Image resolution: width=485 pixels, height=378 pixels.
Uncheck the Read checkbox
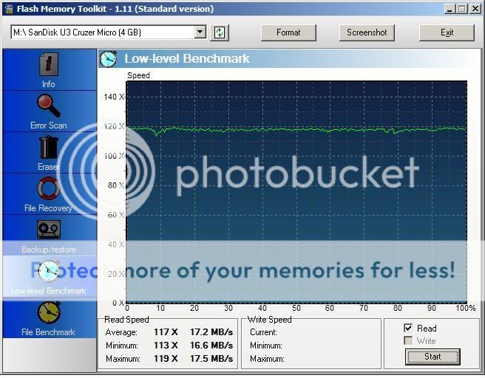408,328
